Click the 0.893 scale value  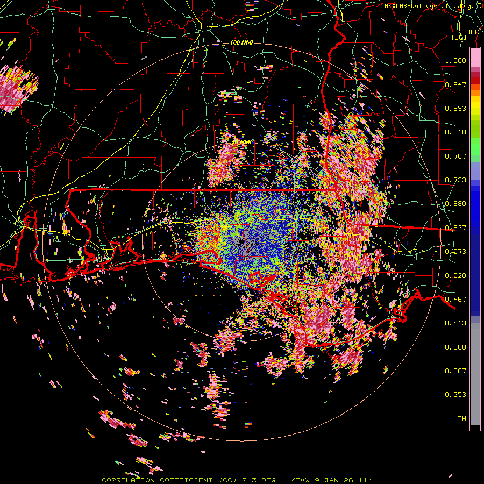[x=455, y=108]
